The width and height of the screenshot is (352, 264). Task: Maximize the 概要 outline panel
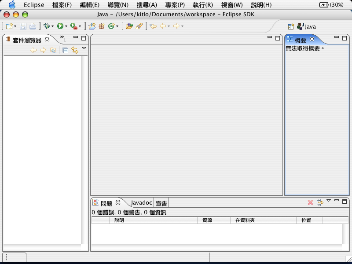click(345, 38)
